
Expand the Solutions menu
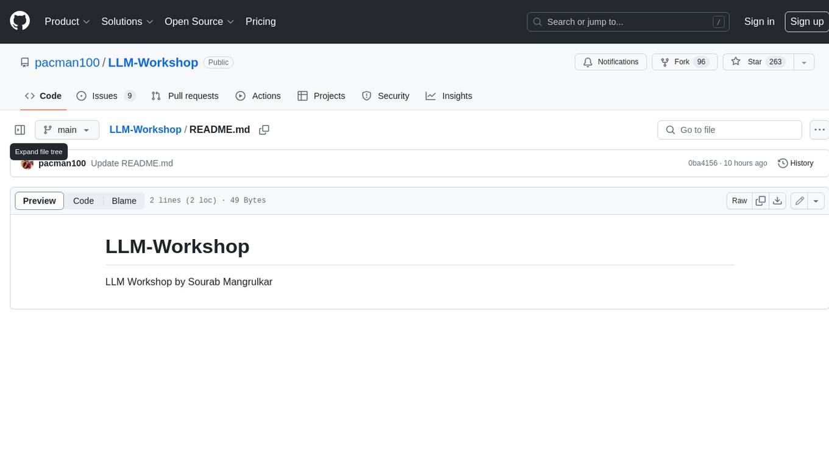point(127,21)
